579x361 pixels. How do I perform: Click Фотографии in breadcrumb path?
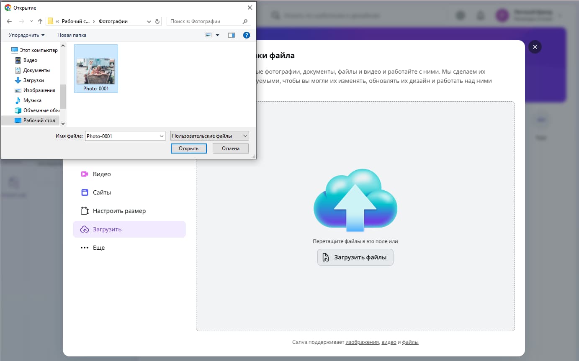(x=113, y=21)
